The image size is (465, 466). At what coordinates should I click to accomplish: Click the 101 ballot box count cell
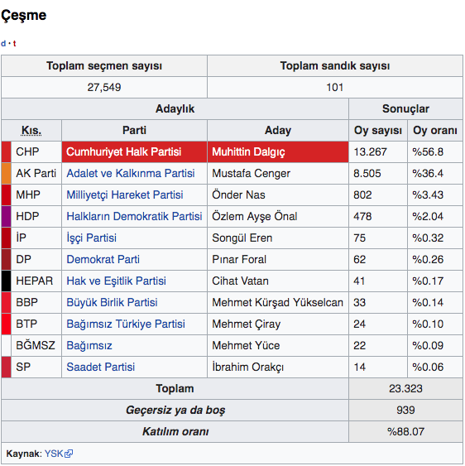335,88
